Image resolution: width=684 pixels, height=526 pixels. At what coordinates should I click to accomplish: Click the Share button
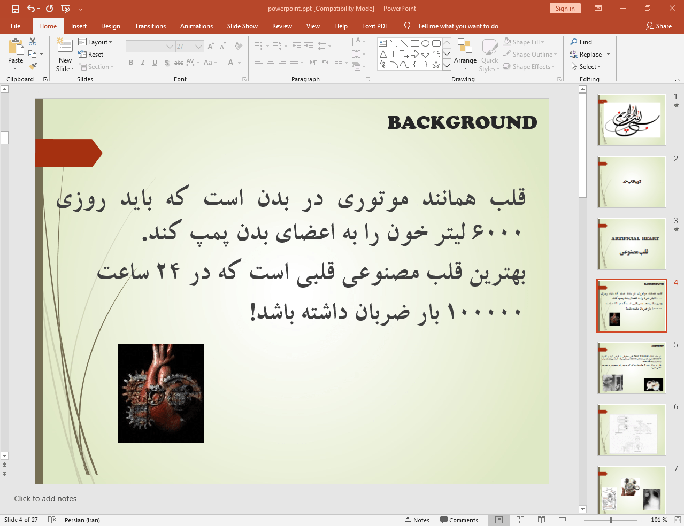[659, 26]
